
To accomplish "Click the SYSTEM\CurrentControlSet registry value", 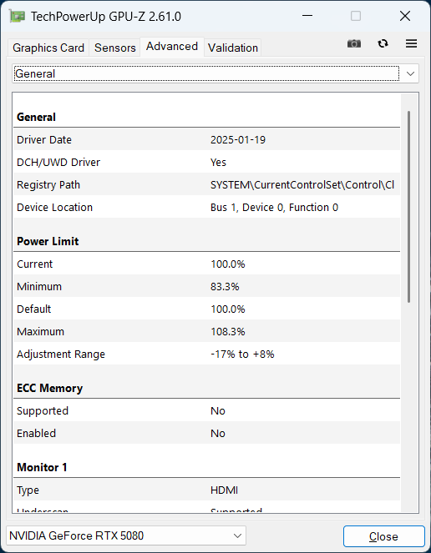I will (302, 185).
